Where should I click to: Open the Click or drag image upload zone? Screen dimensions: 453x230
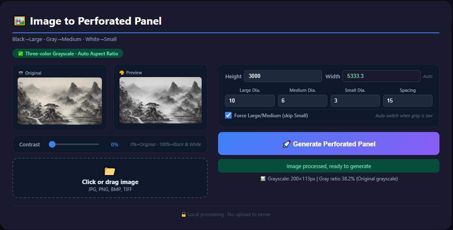coord(110,178)
